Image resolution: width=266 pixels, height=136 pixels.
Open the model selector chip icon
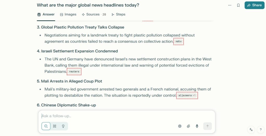(x=180, y=126)
